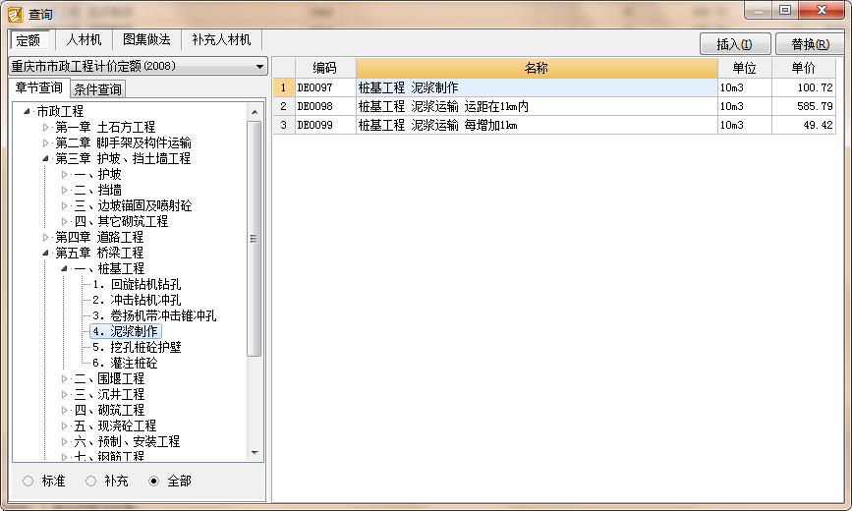852x511 pixels.
Task: Select 第四章 道路工程 label
Action: (x=99, y=237)
